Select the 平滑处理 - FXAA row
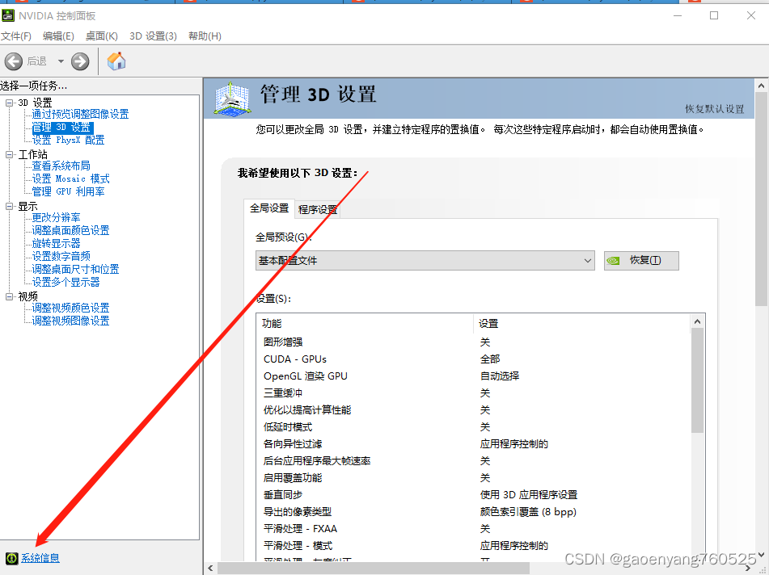The height and width of the screenshot is (575, 769). coord(473,529)
